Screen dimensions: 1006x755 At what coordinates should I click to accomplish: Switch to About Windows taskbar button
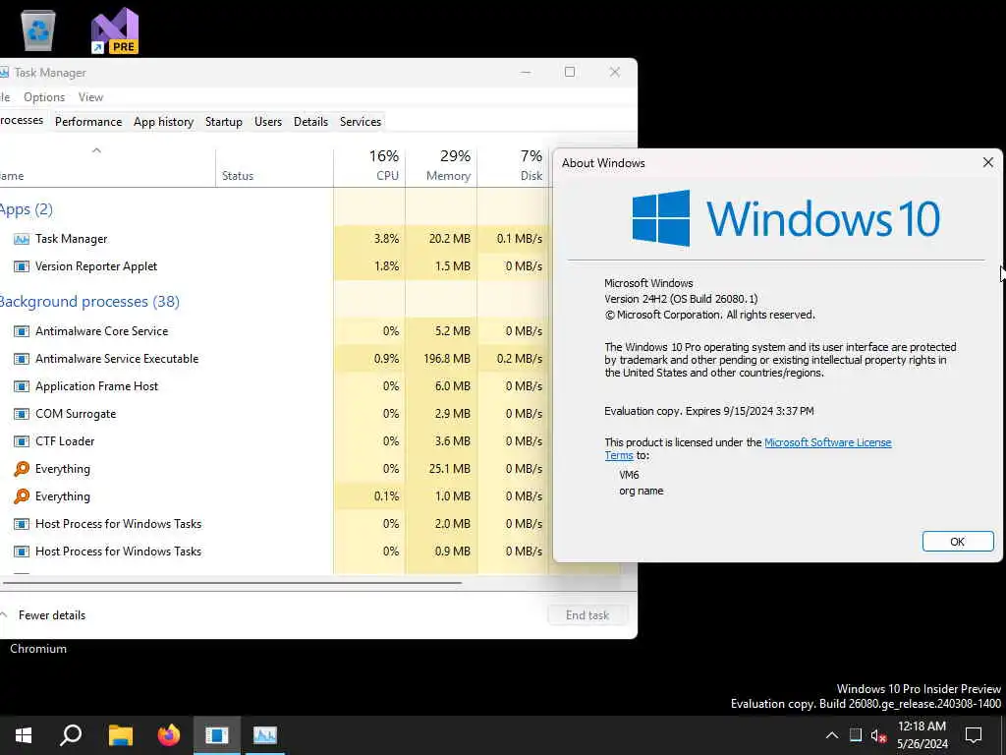point(217,735)
